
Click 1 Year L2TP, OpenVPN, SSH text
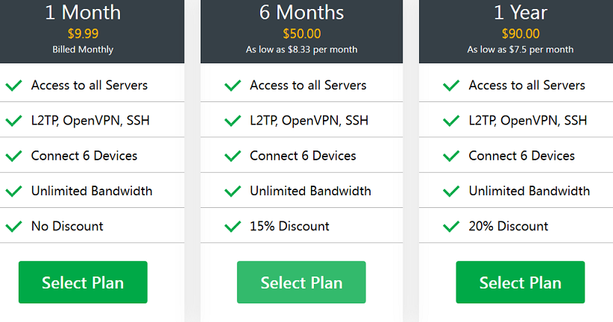coord(527,120)
